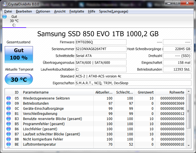
Task: Select the Programmfehler (gesamt) row text
Action: click(44, 124)
